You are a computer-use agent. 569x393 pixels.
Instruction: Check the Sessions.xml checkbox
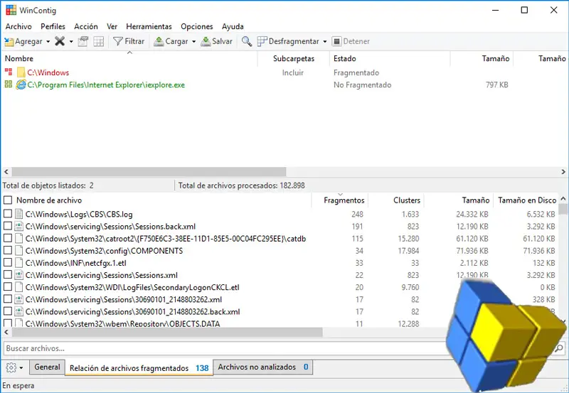(8, 274)
